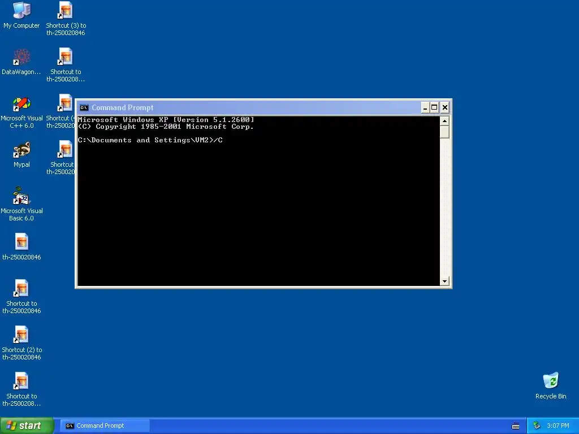The image size is (579, 434).
Task: Click the C:\Documents and Settings\VM2> prompt line
Action: coord(150,140)
